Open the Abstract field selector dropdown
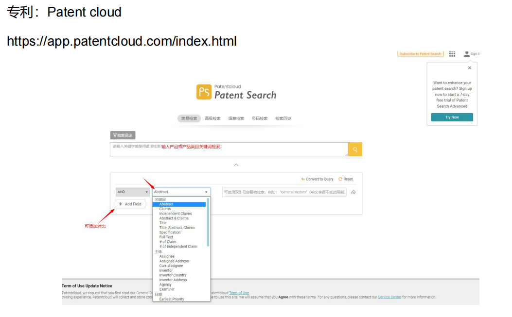The image size is (512, 317). pyautogui.click(x=181, y=192)
